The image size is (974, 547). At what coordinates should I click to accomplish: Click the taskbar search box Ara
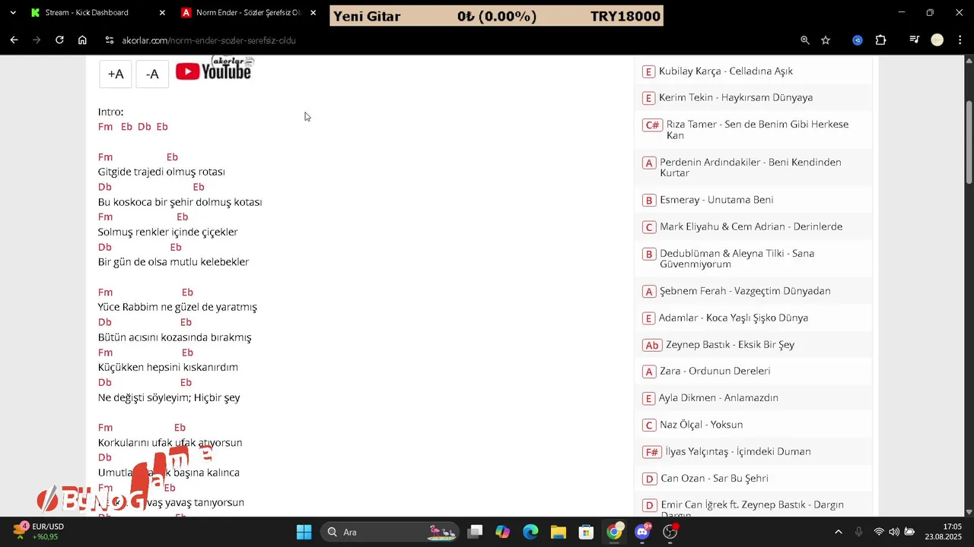coord(390,532)
